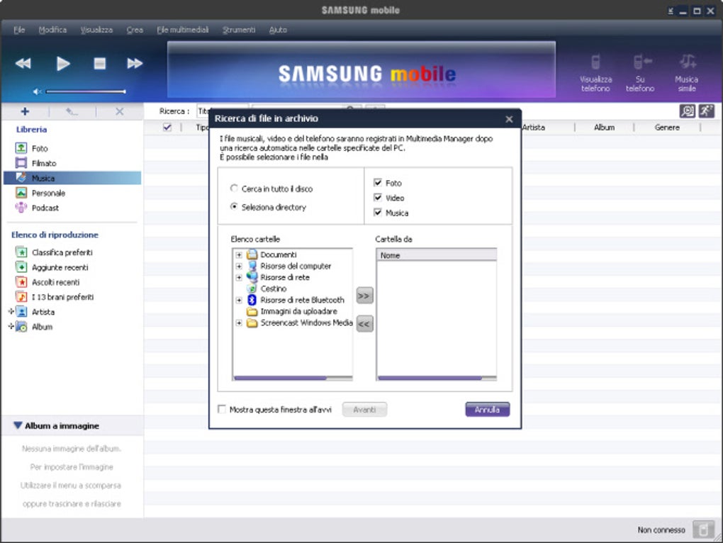The image size is (723, 543).
Task: Click the plus add icon in sidebar toolbar
Action: (x=25, y=111)
